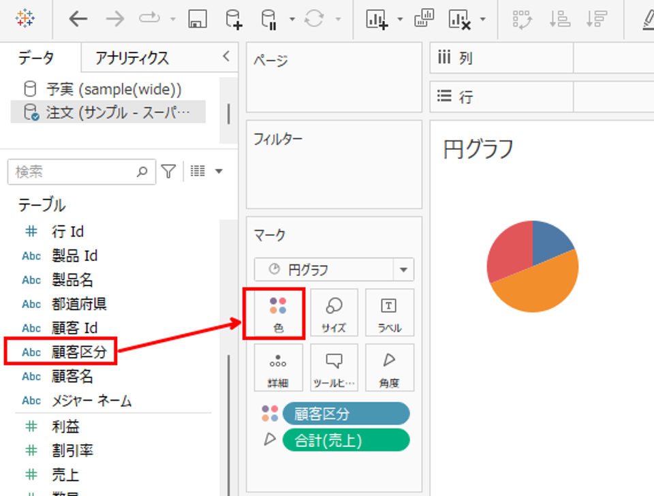This screenshot has width=654, height=496.
Task: Open the refresh options dropdown arrow
Action: (x=339, y=19)
